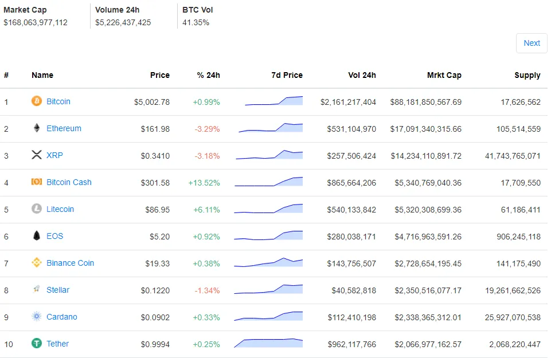Click the XRP logo icon

(37, 155)
